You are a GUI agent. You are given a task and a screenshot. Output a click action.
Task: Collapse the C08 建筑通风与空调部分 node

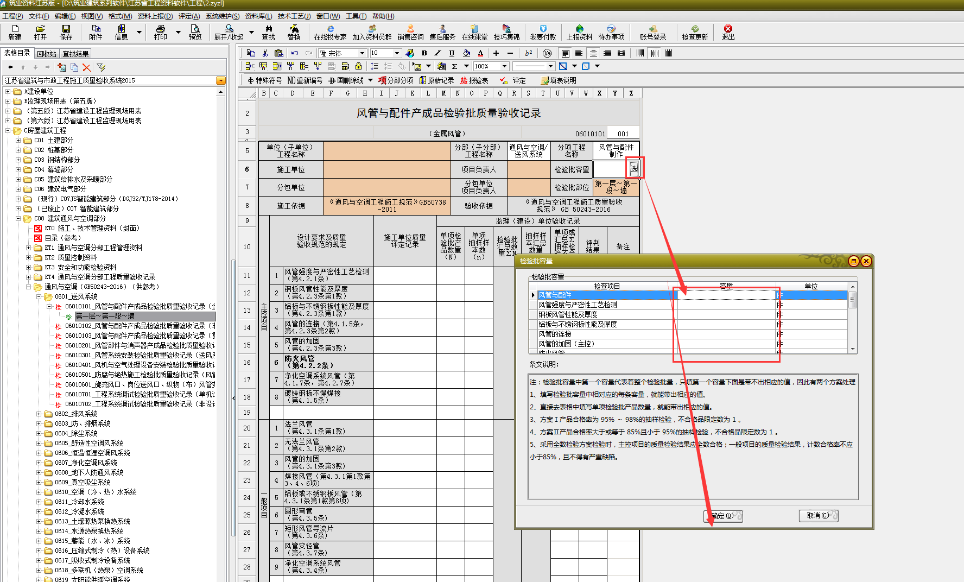coord(18,219)
